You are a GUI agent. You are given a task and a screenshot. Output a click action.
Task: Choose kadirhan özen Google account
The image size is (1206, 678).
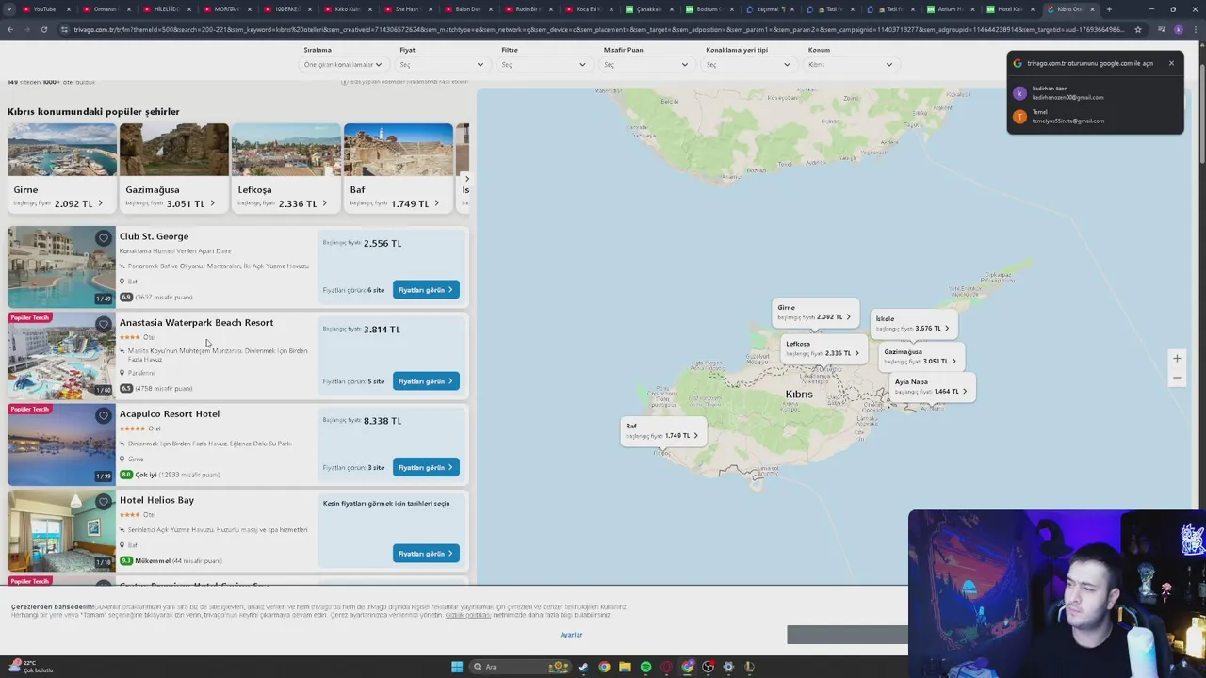(x=1095, y=93)
